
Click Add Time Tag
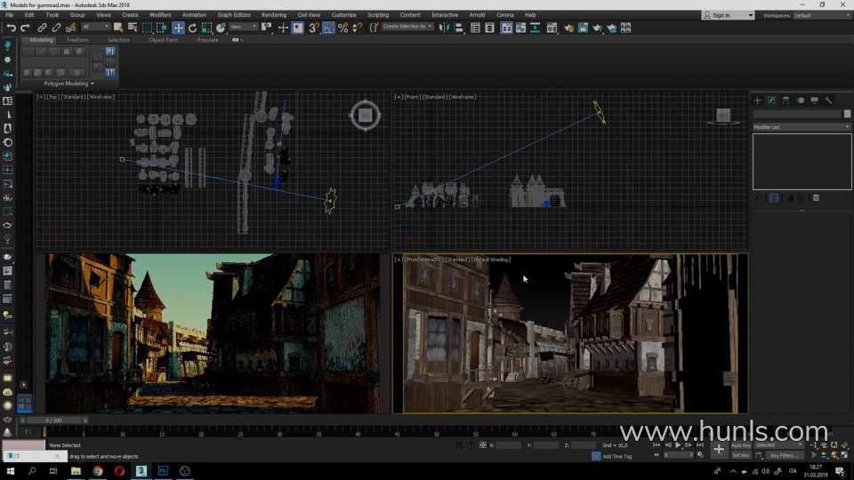[616, 457]
